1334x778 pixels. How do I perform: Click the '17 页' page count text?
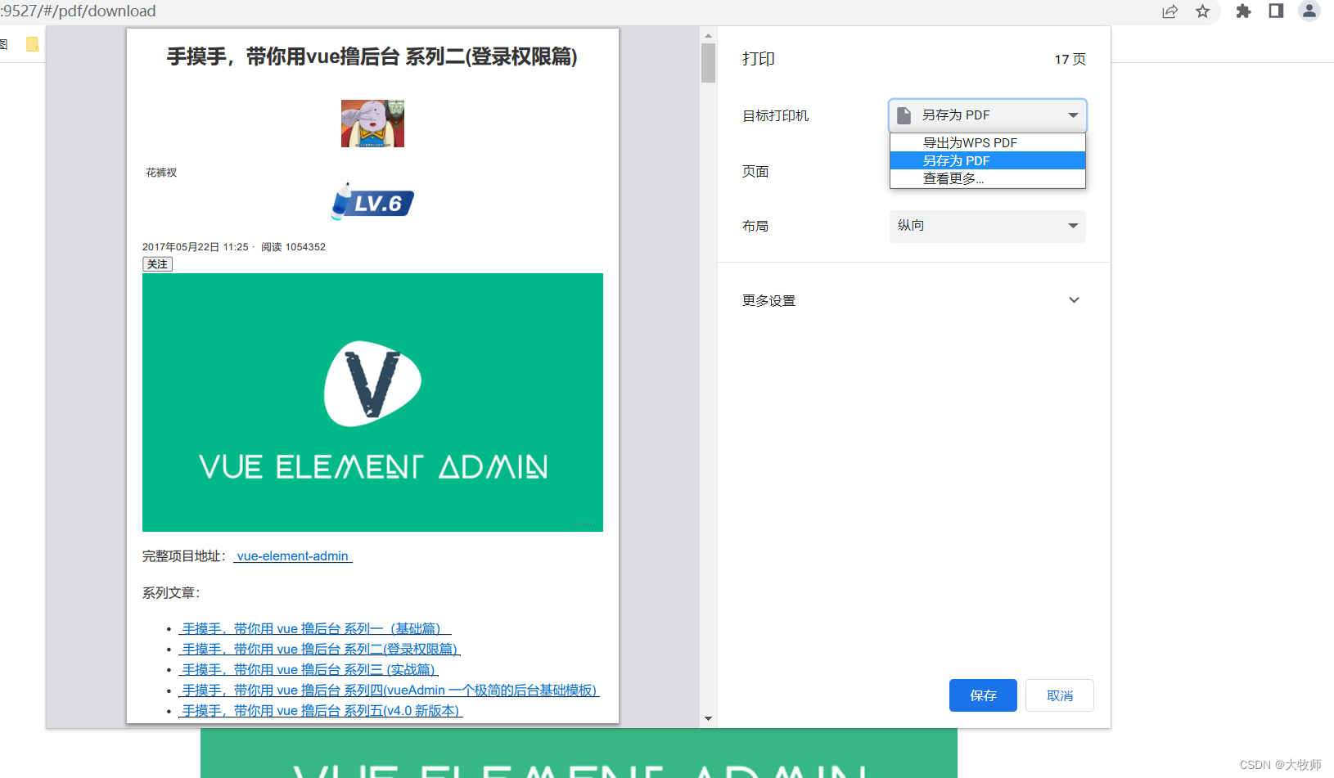[1070, 59]
